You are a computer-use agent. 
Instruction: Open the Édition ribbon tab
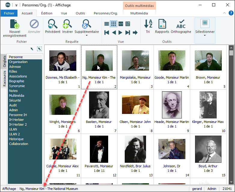47,13
